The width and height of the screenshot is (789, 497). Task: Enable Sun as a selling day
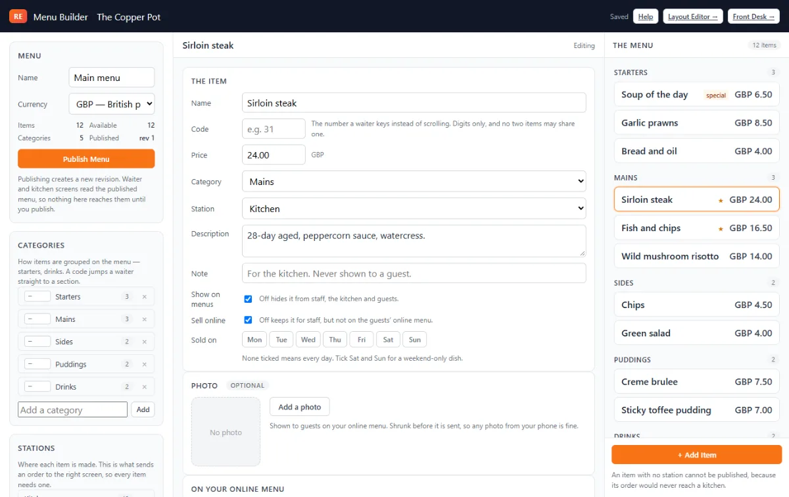(x=415, y=340)
